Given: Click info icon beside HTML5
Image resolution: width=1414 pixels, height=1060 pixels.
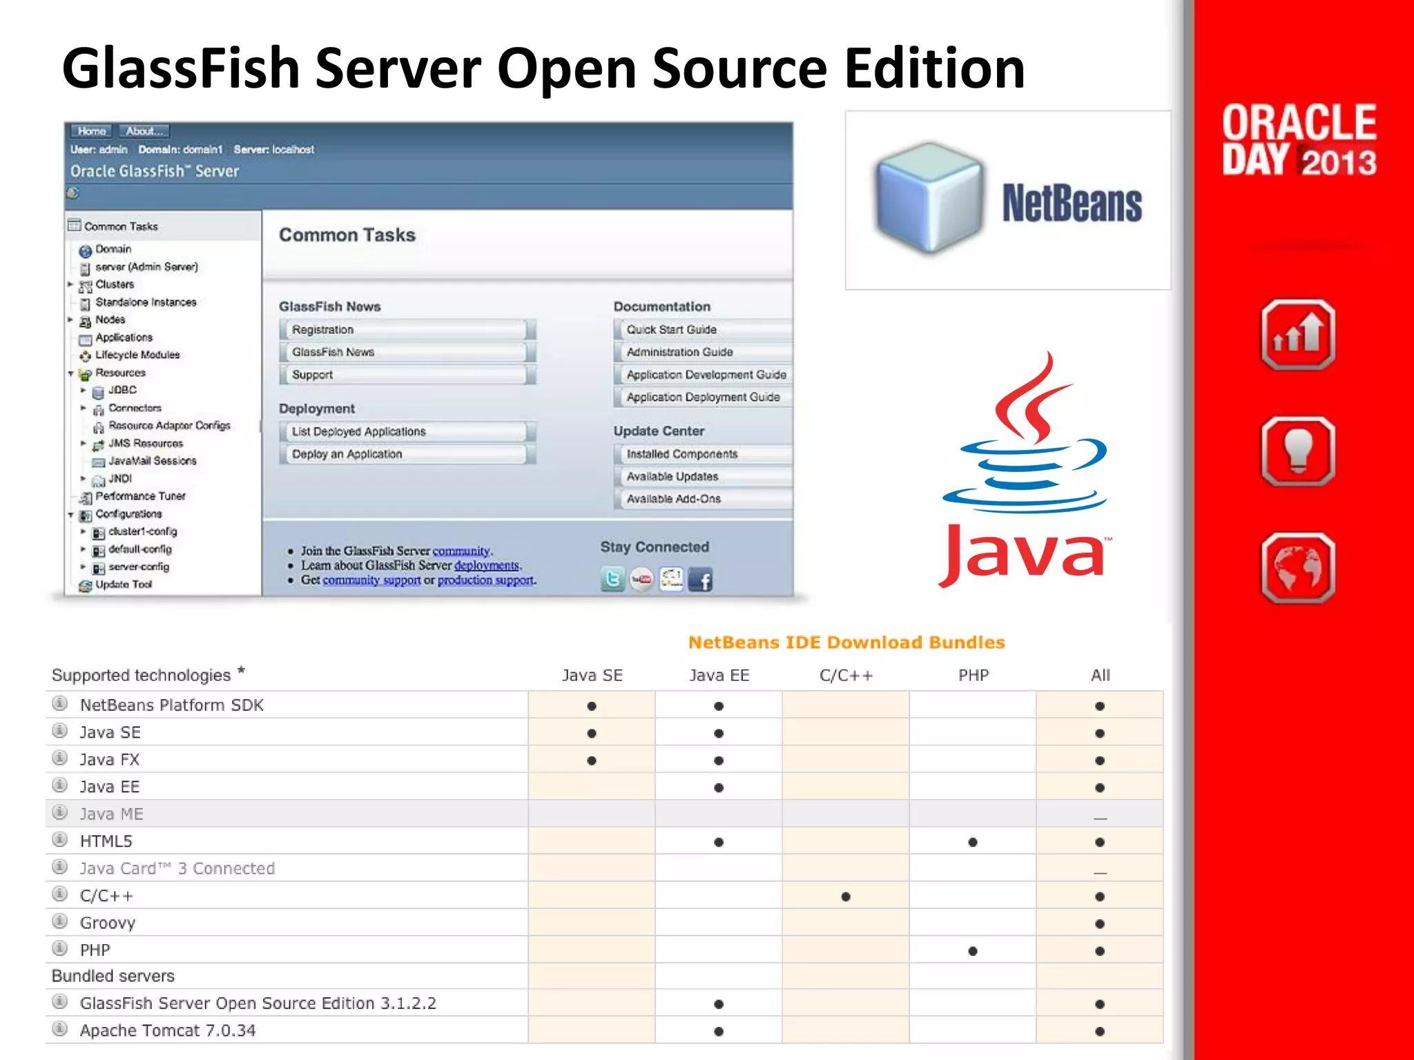Looking at the screenshot, I should pyautogui.click(x=60, y=839).
